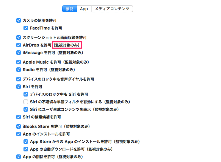The image size is (221, 162).
Task: Switch to the App tab
Action: [x=84, y=9]
